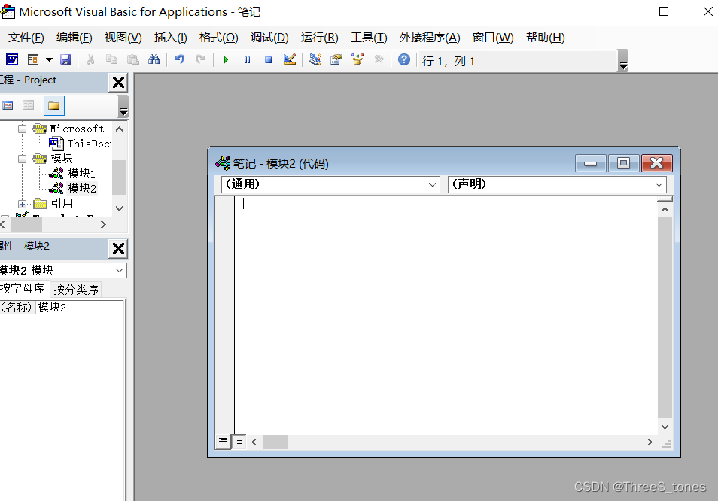Open Project panel toolbar overflow arrow
718x501 pixels.
click(123, 107)
